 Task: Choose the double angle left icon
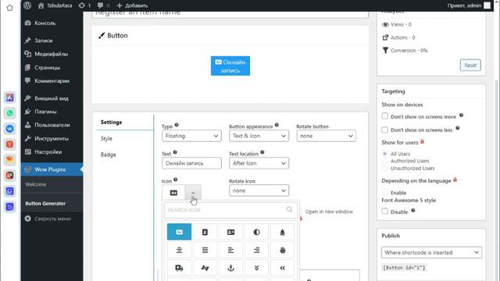tap(282, 268)
